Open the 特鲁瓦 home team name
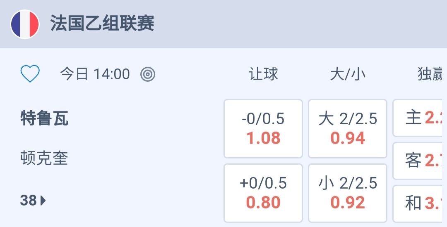The width and height of the screenshot is (447, 227). pos(44,119)
